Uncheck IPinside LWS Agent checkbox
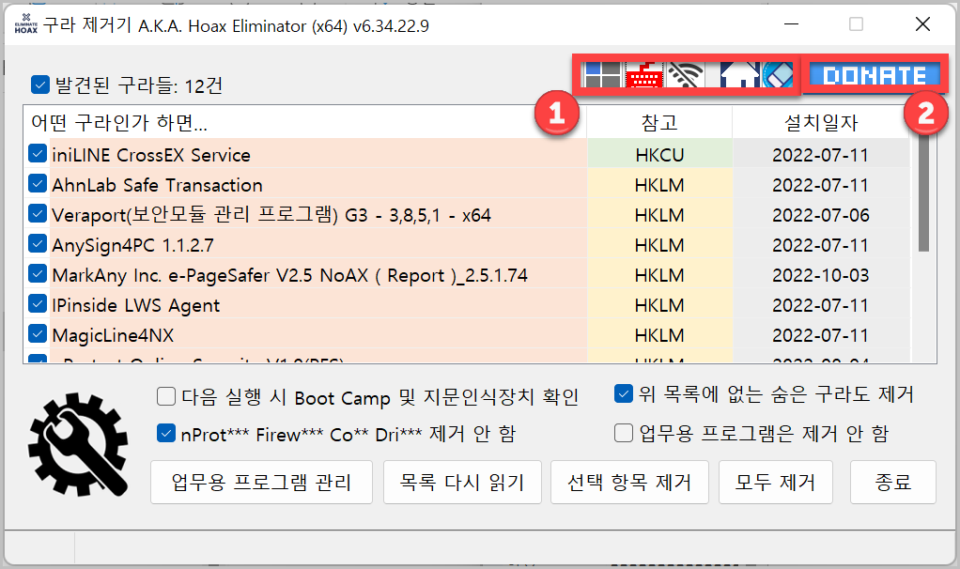960x569 pixels. 38,303
